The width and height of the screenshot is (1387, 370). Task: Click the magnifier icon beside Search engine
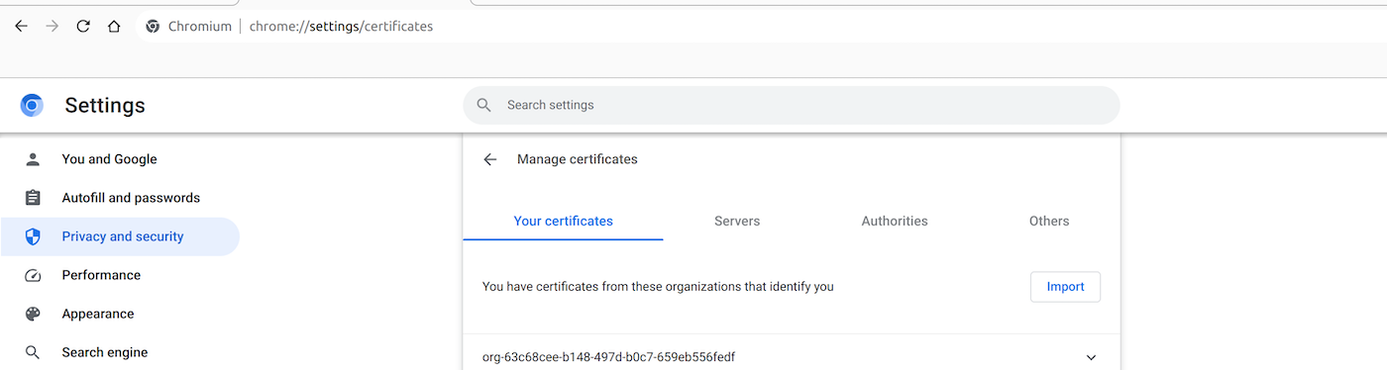33,352
